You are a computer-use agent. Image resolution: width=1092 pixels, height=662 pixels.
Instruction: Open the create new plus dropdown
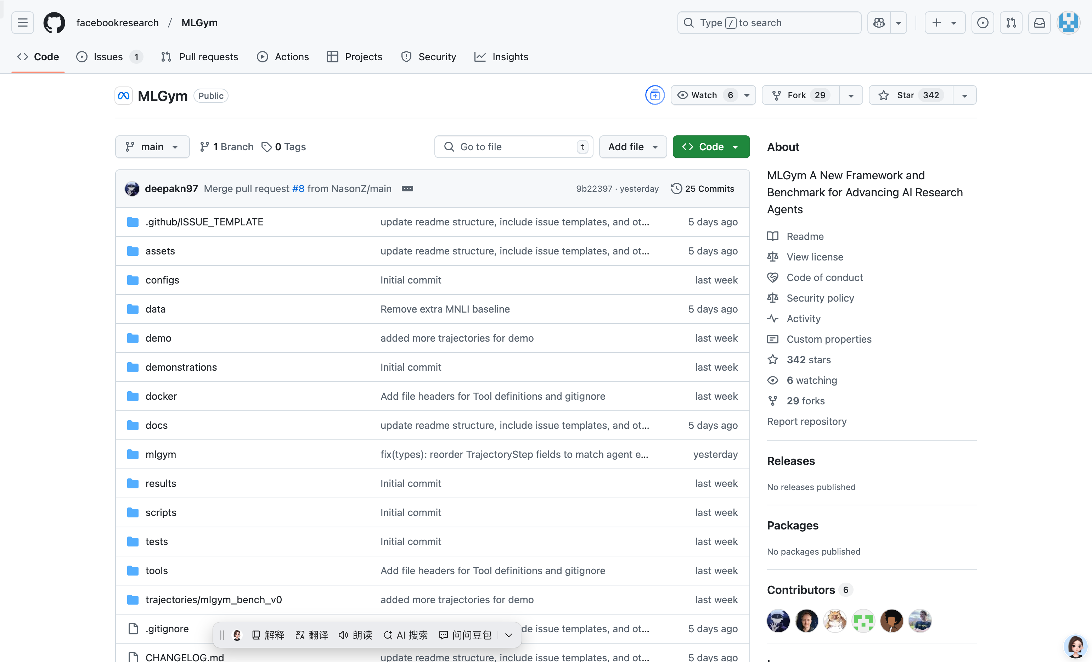[945, 23]
